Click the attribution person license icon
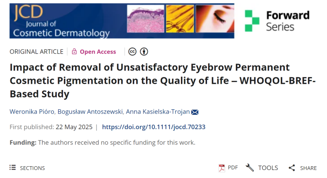 click(x=144, y=51)
